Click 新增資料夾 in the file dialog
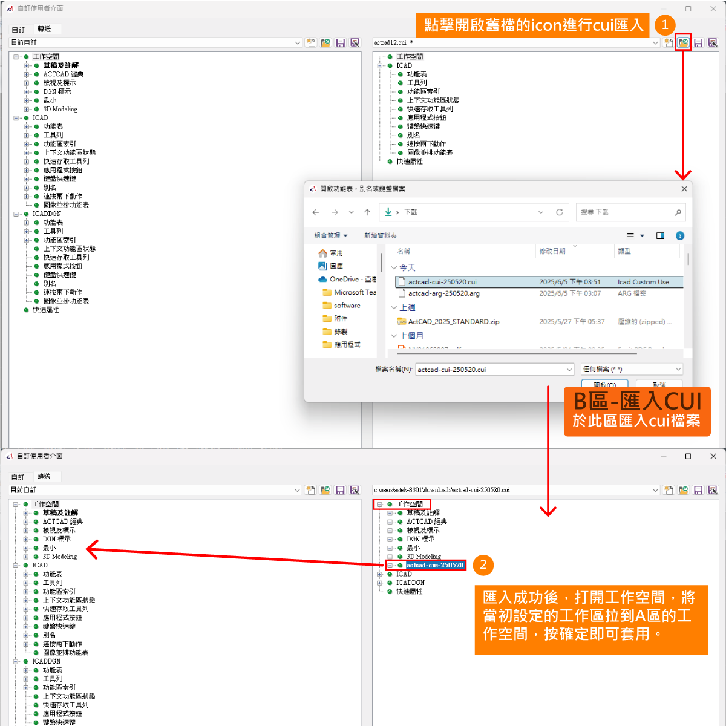 coord(381,236)
